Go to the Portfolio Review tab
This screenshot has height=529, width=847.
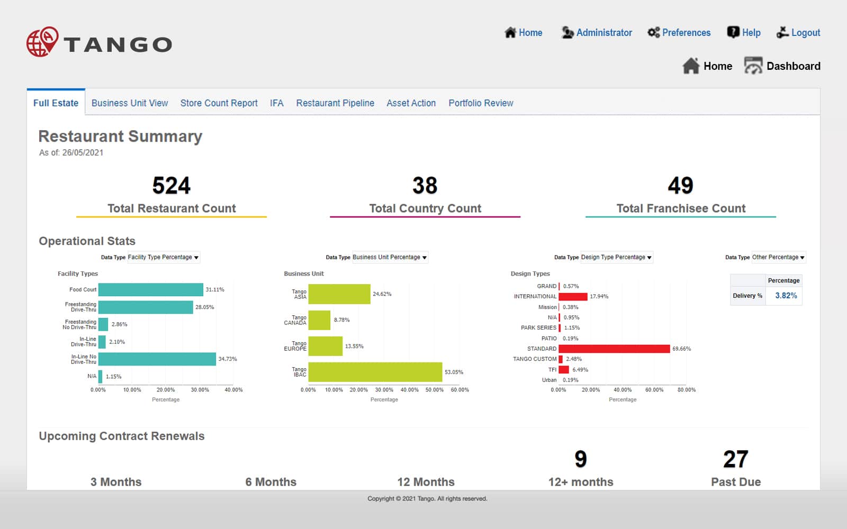(x=481, y=103)
